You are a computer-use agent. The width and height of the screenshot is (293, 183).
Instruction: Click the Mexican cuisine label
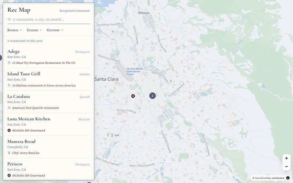[x=84, y=119]
